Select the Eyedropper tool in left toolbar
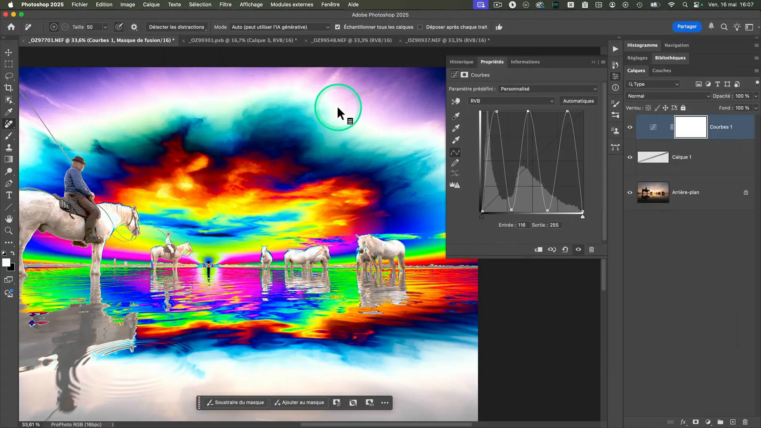 tap(8, 112)
